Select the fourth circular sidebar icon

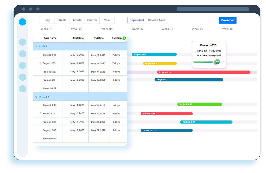pyautogui.click(x=22, y=65)
